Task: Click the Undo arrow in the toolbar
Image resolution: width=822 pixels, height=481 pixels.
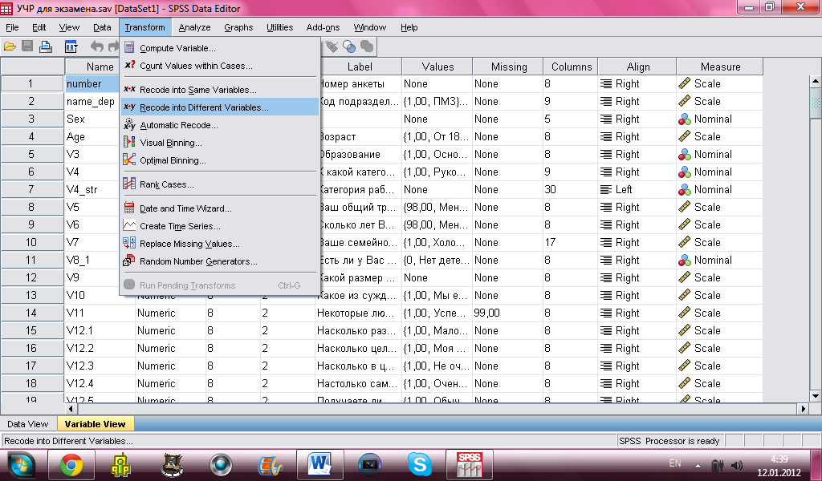Action: click(96, 46)
